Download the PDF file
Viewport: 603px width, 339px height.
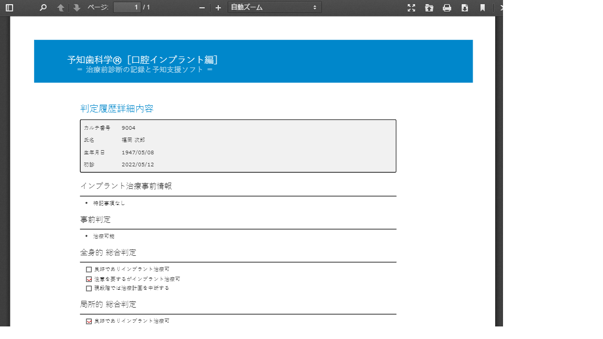(465, 8)
